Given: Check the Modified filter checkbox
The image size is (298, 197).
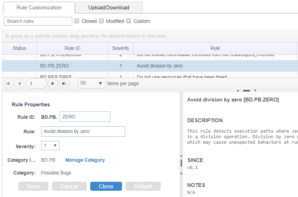Looking at the screenshot, I should pos(102,21).
